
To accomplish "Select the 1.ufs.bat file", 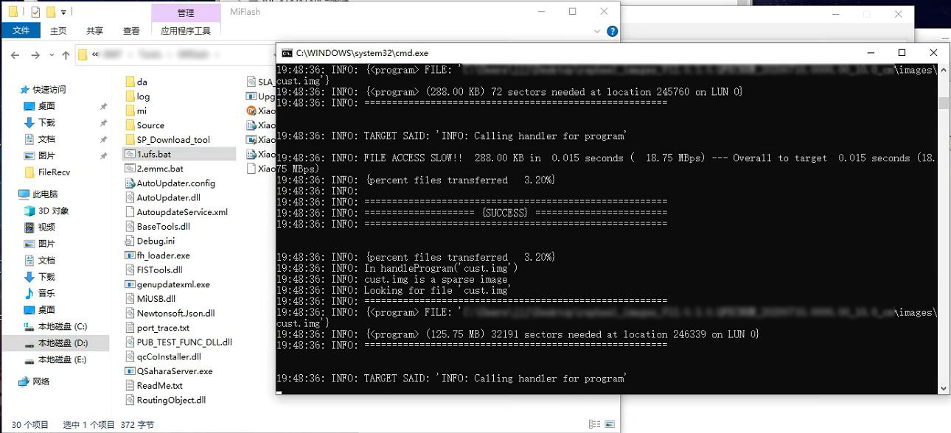I will (153, 154).
